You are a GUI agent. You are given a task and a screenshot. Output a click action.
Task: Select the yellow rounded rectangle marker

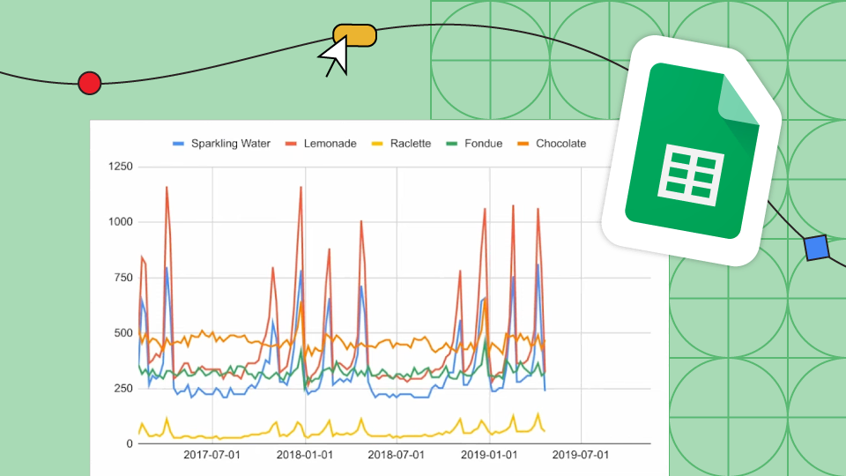click(x=355, y=35)
